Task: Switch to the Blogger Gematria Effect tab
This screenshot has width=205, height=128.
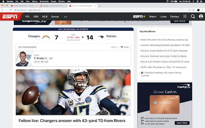Action: 53,6
